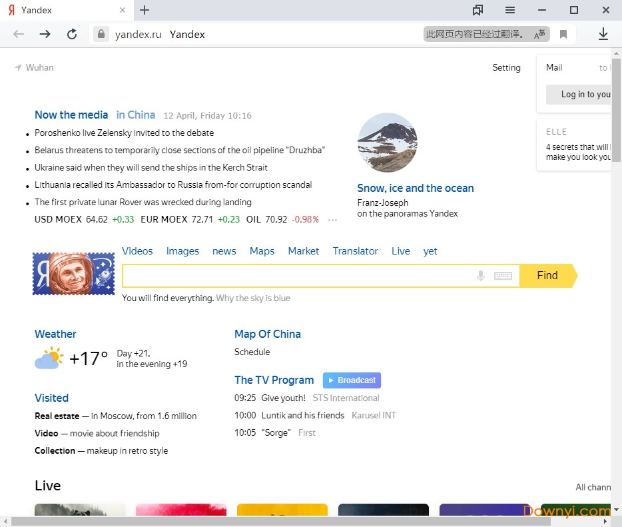Viewport: 622px width, 527px height.
Task: Click the Log in to your mail button
Action: 578,95
